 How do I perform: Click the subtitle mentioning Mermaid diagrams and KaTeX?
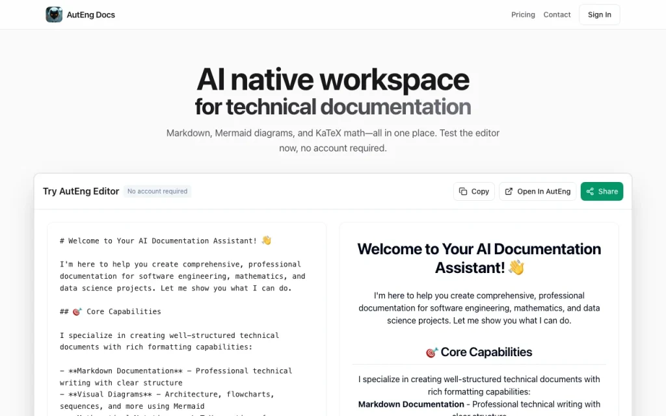pyautogui.click(x=333, y=140)
